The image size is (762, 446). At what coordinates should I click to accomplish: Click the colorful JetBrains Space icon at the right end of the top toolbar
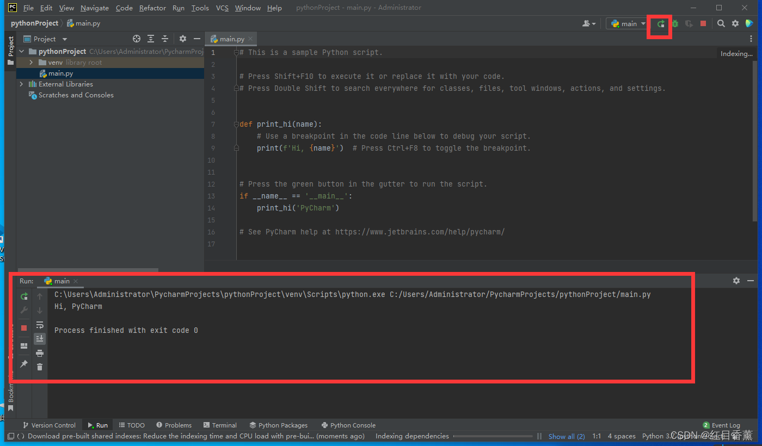(749, 24)
